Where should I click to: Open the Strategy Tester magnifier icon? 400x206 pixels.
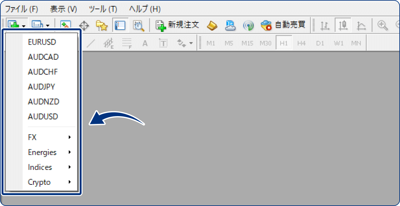click(138, 25)
